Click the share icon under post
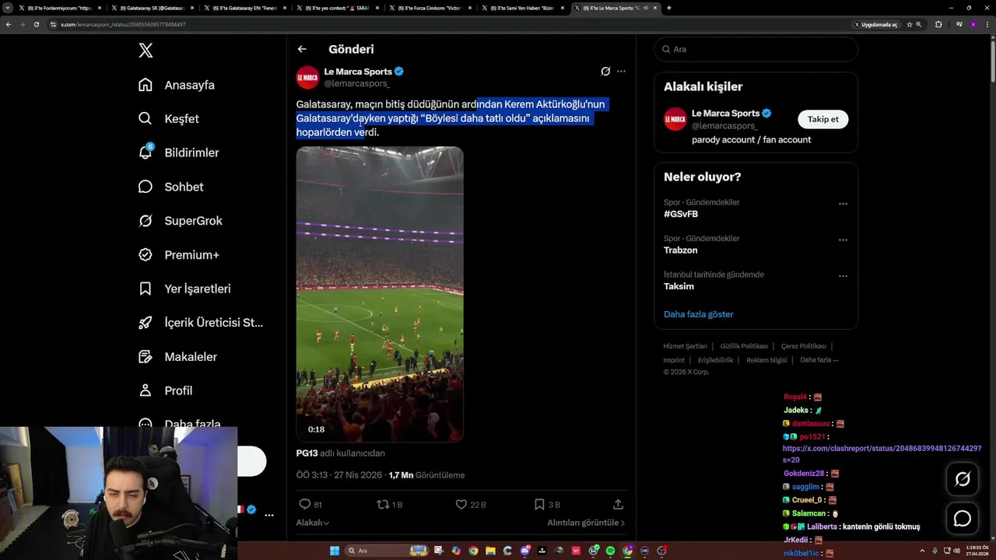The width and height of the screenshot is (996, 560). [x=618, y=505]
